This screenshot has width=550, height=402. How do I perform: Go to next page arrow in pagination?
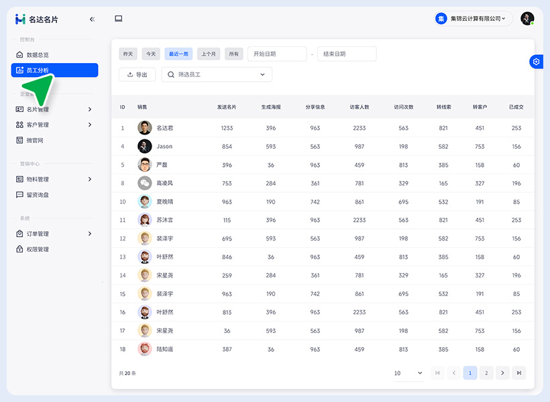pyautogui.click(x=502, y=373)
